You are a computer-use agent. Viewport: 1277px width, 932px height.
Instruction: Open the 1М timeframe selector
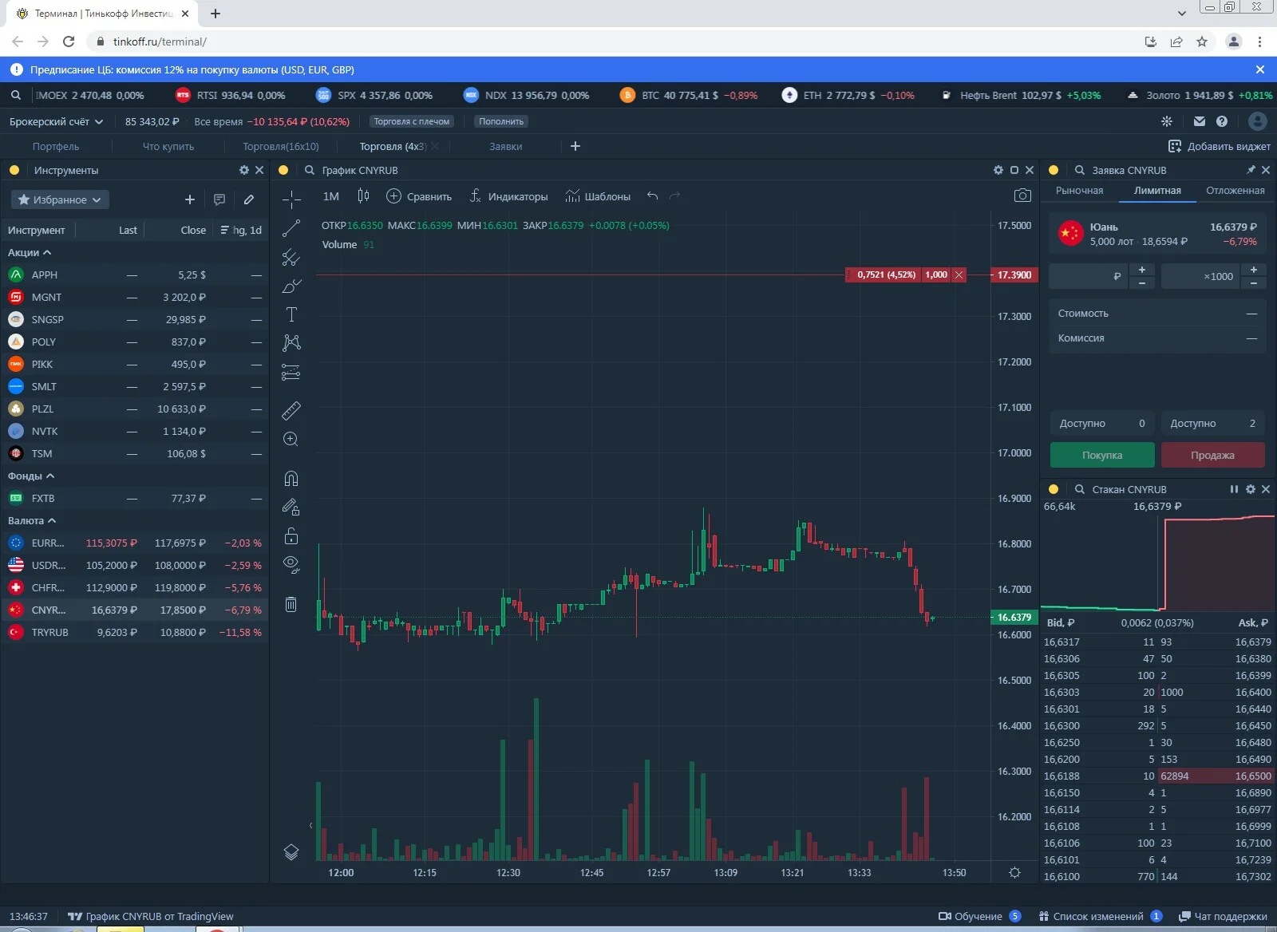pos(331,196)
